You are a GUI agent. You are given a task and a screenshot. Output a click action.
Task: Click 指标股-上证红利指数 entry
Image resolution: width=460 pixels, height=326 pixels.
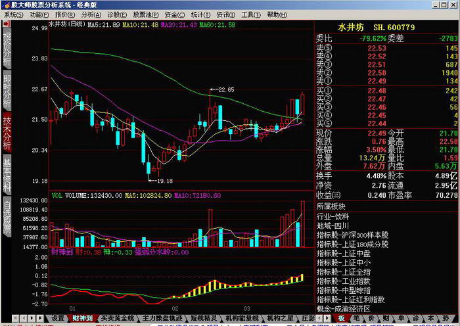click(350, 300)
